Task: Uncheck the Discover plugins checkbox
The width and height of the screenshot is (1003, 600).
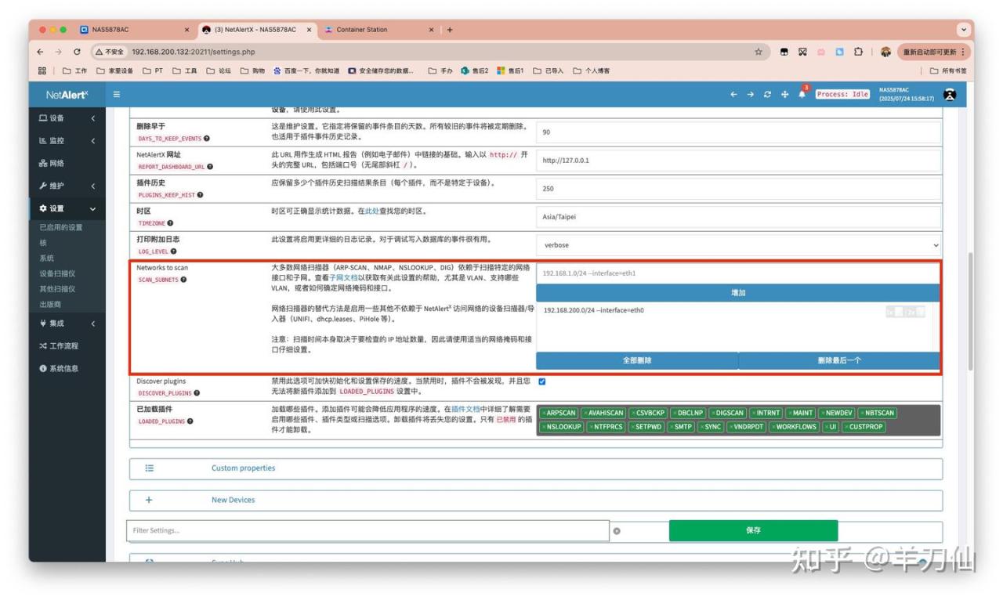Action: tap(542, 381)
